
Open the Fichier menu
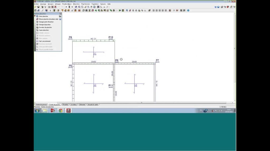[x=36, y=4]
